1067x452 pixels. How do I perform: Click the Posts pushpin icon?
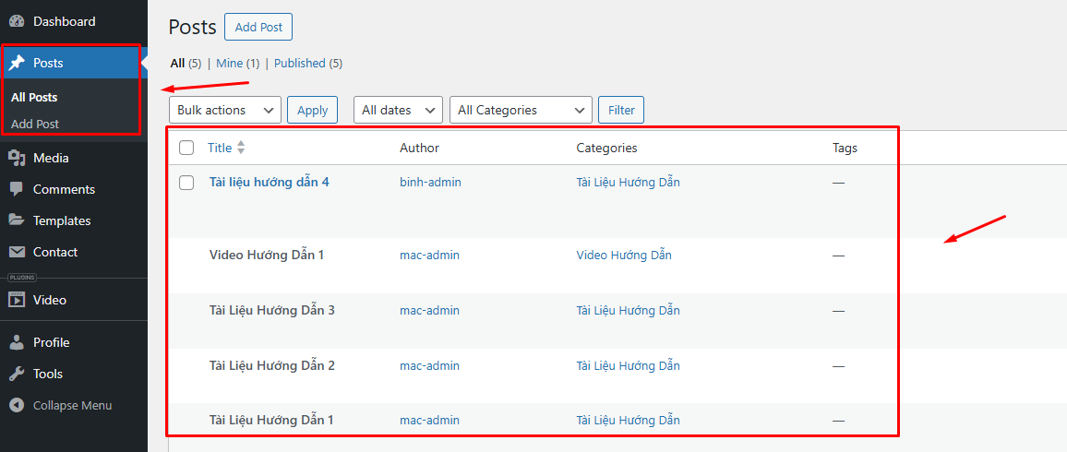tap(17, 63)
